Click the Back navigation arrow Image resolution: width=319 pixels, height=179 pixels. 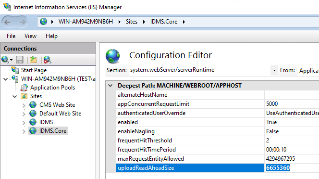(x=7, y=22)
